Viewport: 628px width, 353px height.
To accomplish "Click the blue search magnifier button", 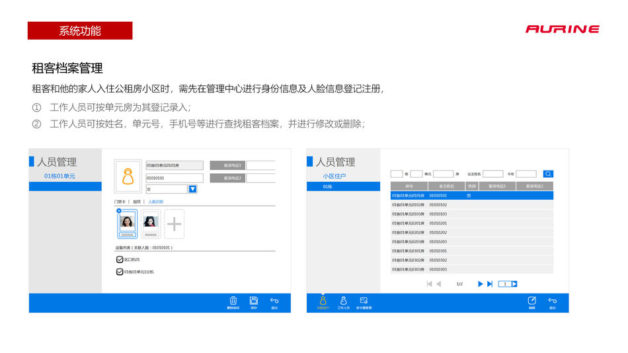I will click(x=548, y=174).
